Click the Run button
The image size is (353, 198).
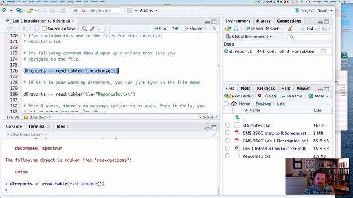(x=159, y=29)
